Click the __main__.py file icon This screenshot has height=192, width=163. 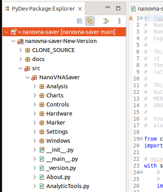pyautogui.click(x=42, y=159)
